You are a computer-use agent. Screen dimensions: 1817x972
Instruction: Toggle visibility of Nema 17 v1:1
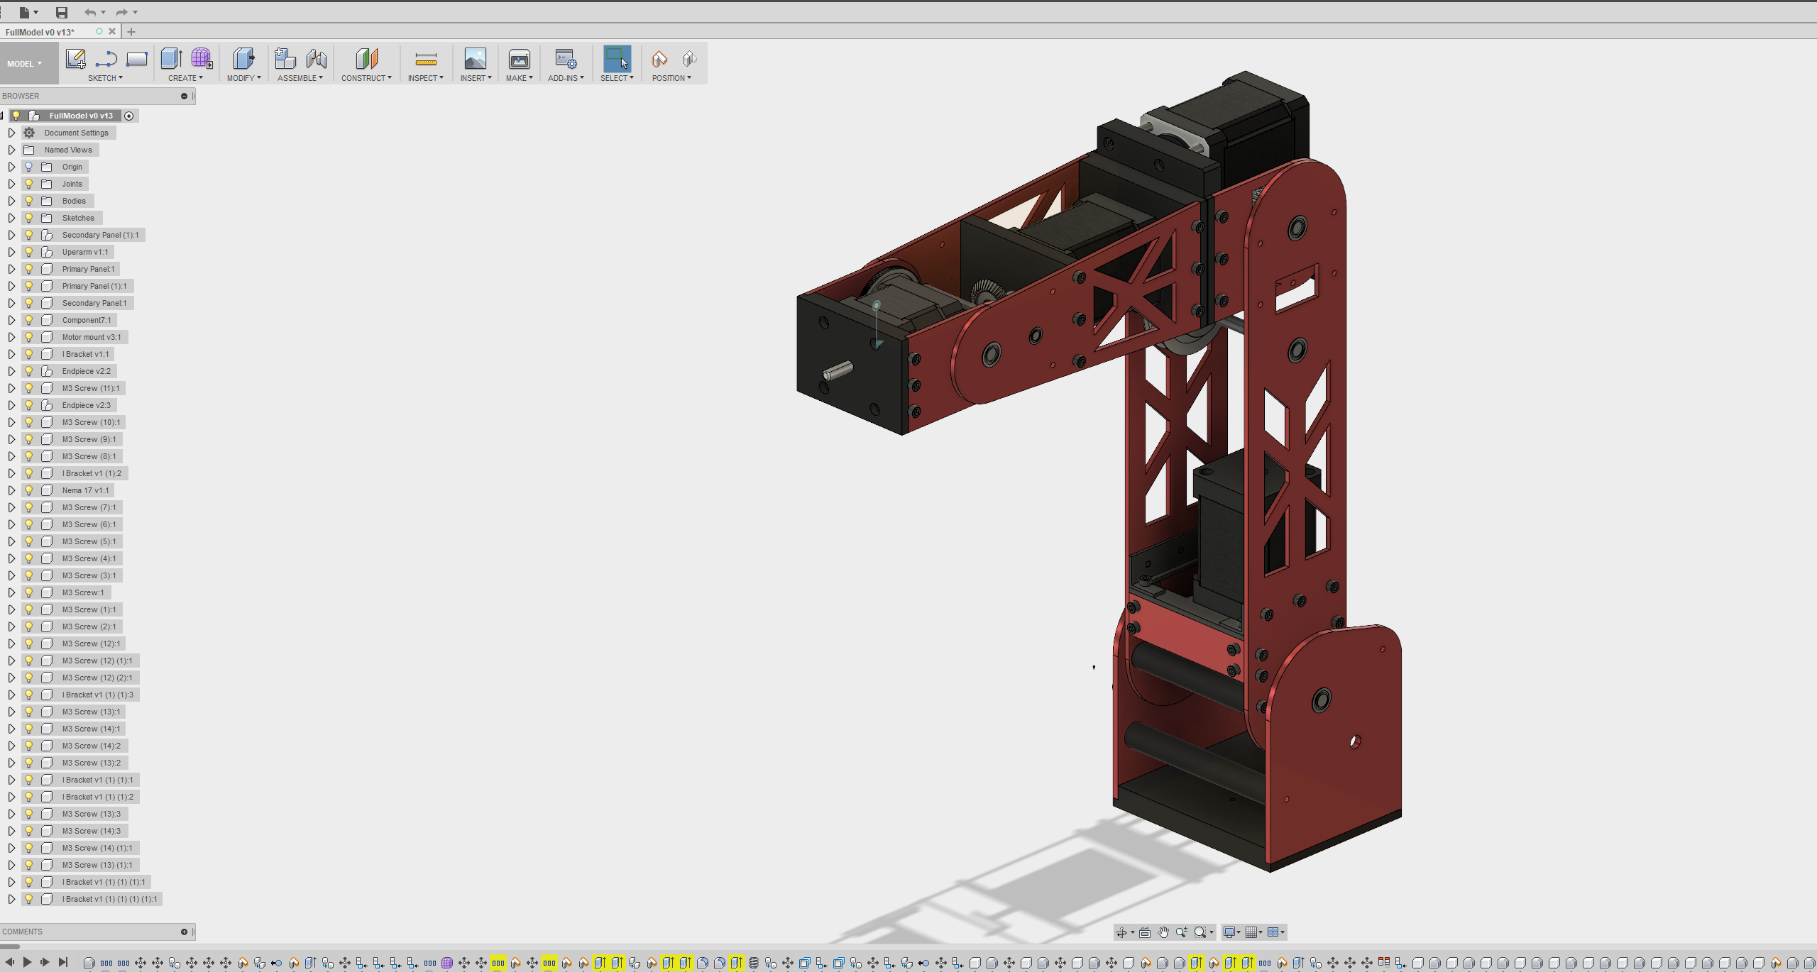28,490
